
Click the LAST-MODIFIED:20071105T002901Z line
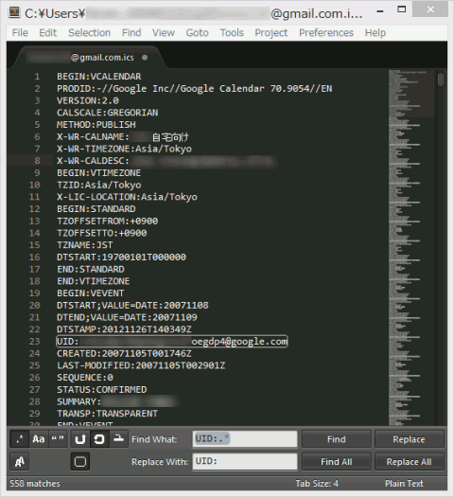(x=141, y=365)
